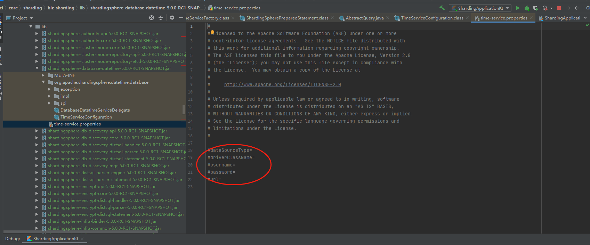This screenshot has width=590, height=245.
Task: Select shardingsphere-db-discovery-api jar
Action: click(x=107, y=131)
